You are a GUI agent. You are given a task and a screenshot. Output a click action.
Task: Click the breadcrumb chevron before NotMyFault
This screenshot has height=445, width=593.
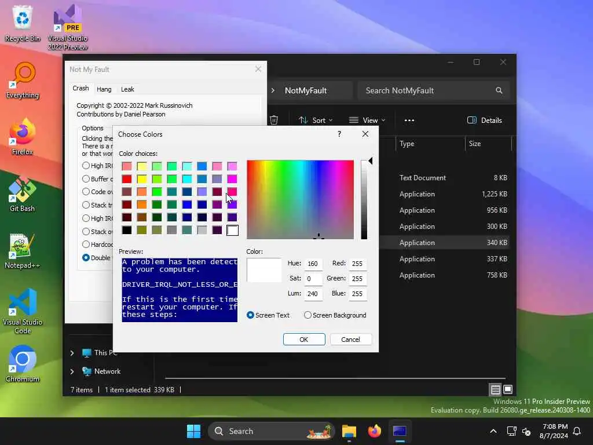273,90
